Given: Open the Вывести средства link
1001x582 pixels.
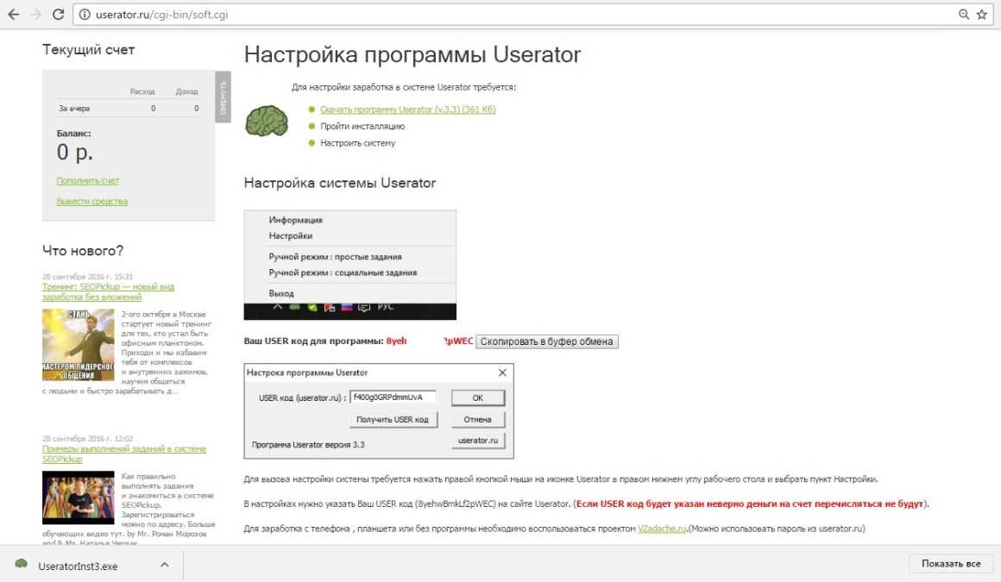Looking at the screenshot, I should [91, 201].
